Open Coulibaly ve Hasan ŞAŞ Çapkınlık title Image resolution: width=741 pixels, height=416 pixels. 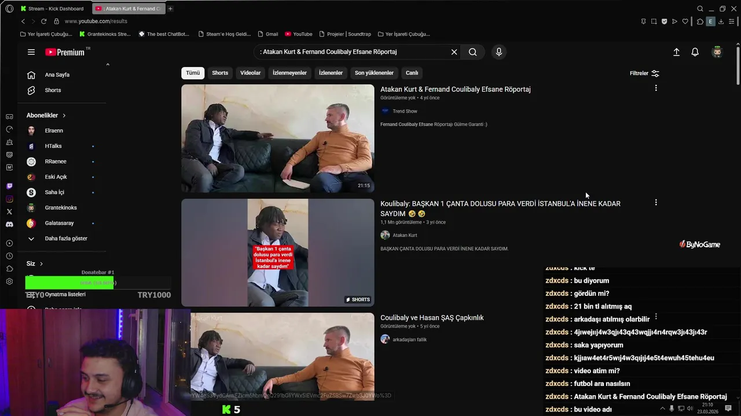click(432, 318)
